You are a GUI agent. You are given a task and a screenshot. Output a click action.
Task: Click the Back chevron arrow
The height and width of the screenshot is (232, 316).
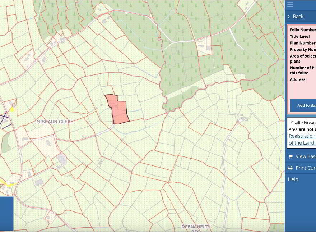click(x=289, y=17)
